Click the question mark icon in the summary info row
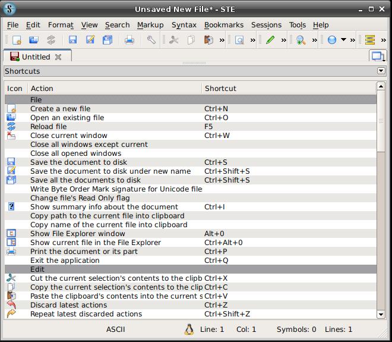The height and width of the screenshot is (342, 392). point(11,207)
